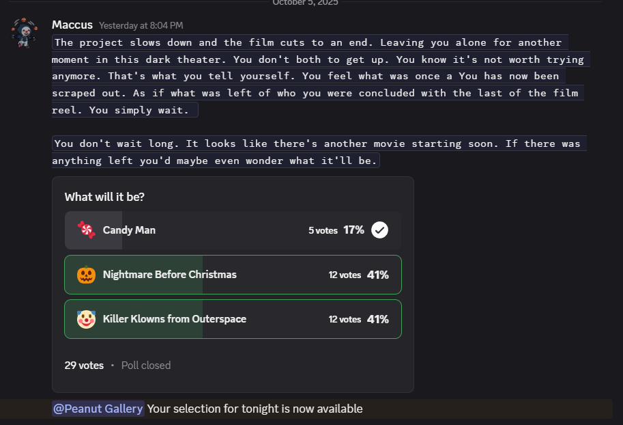The width and height of the screenshot is (623, 425).
Task: Click the pumpkin emoji in the poll
Action: 86,275
